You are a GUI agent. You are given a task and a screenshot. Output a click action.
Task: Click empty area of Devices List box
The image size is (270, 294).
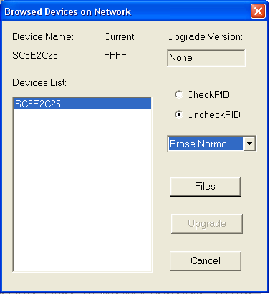[82, 190]
